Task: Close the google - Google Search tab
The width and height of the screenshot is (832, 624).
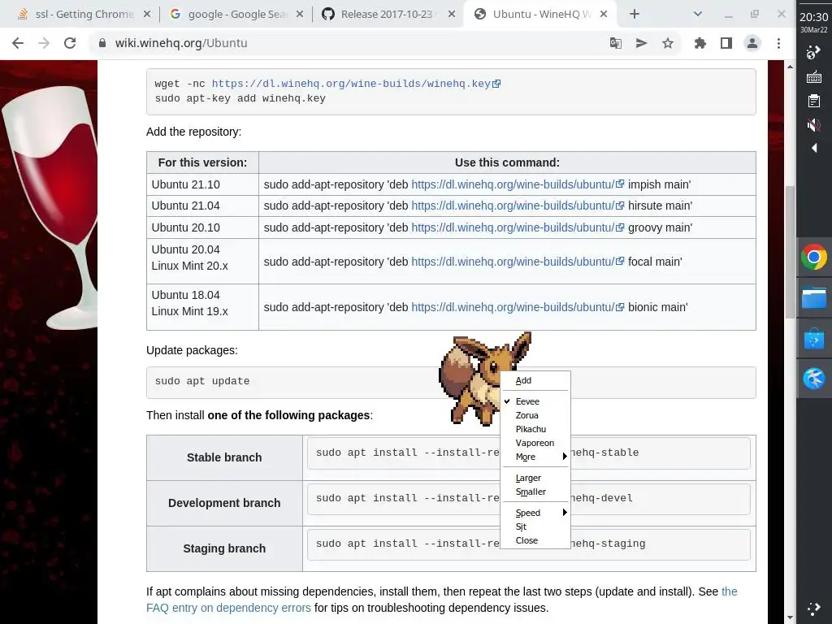Action: [x=300, y=15]
